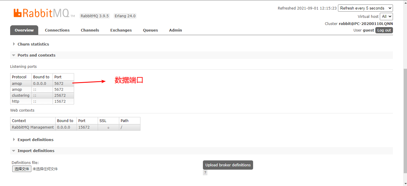
Task: Open the Exchanges tab
Action: (121, 30)
